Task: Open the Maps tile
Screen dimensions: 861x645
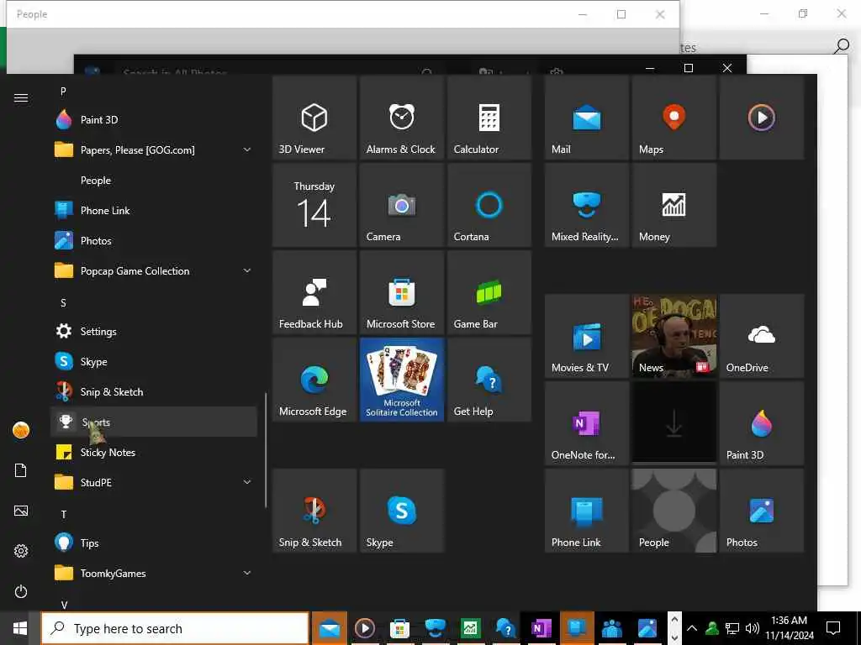Action: point(673,118)
